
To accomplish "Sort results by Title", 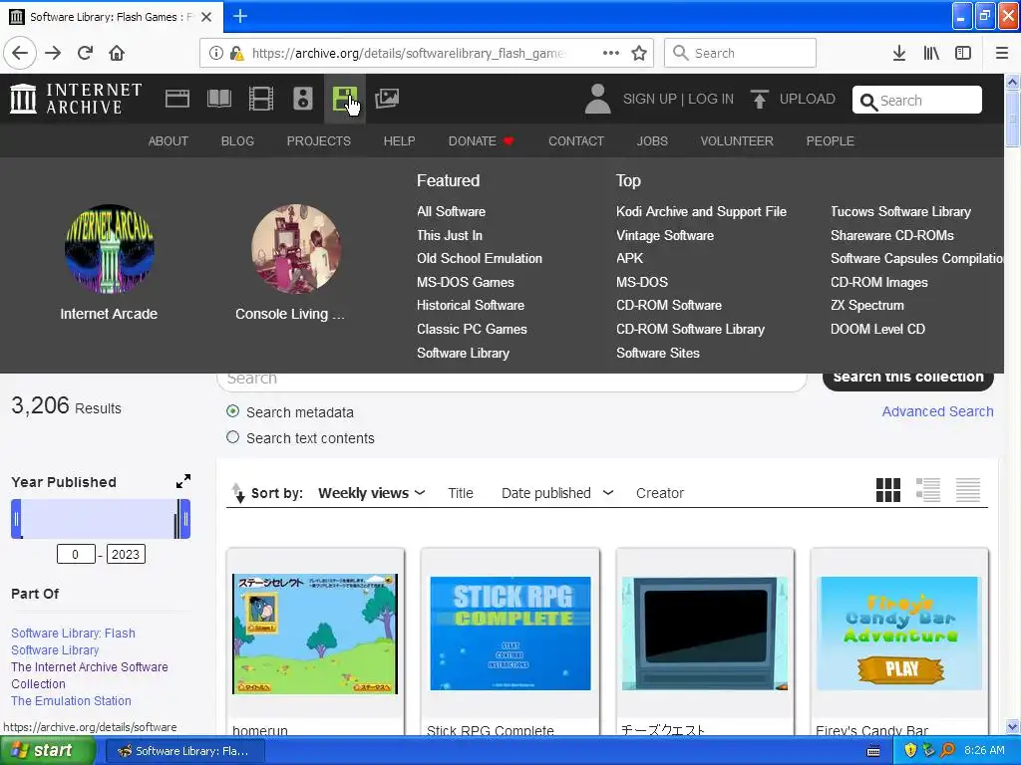I will coord(461,493).
